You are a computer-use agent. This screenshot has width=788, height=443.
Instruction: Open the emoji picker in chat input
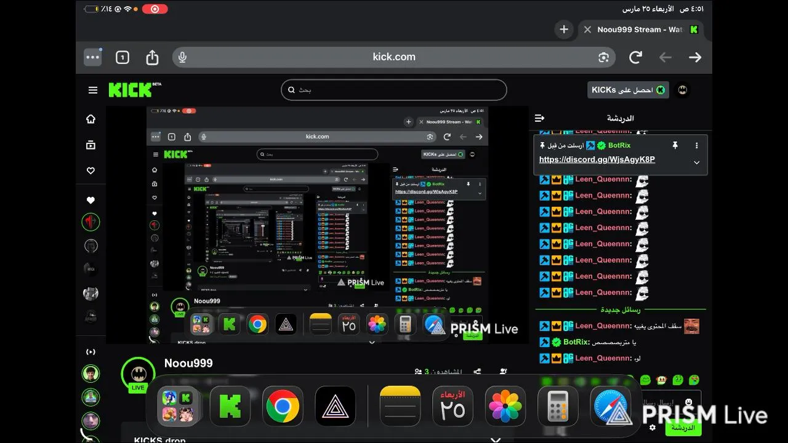(688, 402)
